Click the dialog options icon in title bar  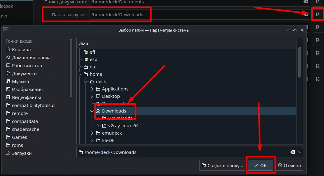point(6,30)
